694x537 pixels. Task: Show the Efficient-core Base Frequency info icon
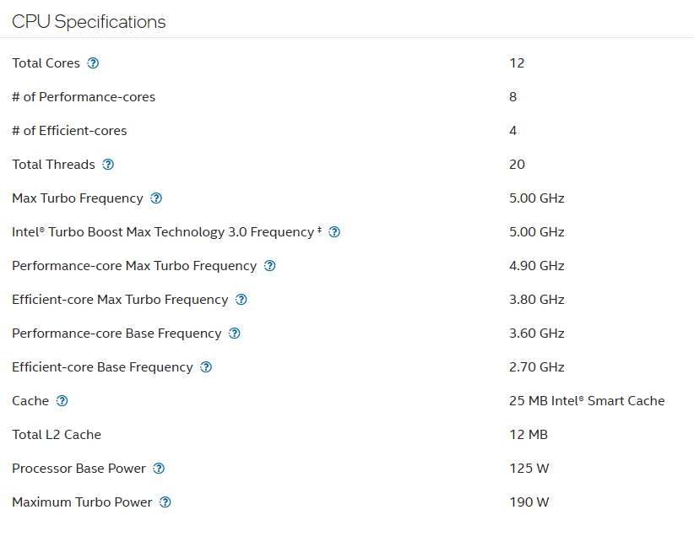tap(206, 367)
